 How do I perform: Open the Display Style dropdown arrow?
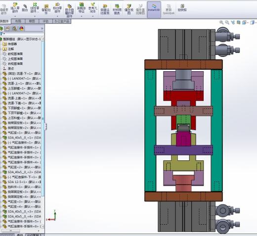pos(256,23)
